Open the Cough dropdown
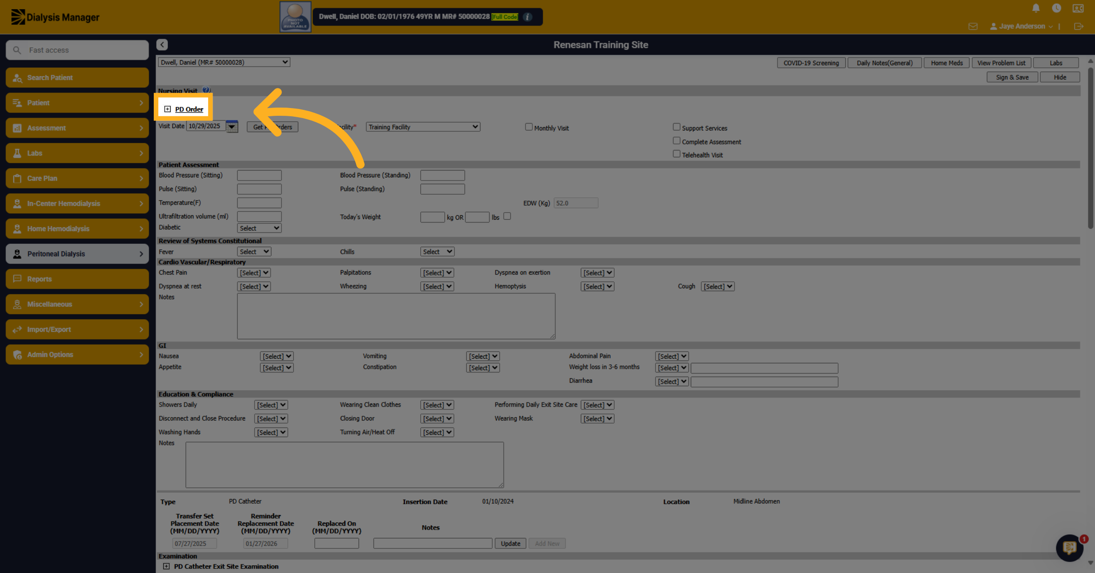The image size is (1095, 573). [718, 286]
